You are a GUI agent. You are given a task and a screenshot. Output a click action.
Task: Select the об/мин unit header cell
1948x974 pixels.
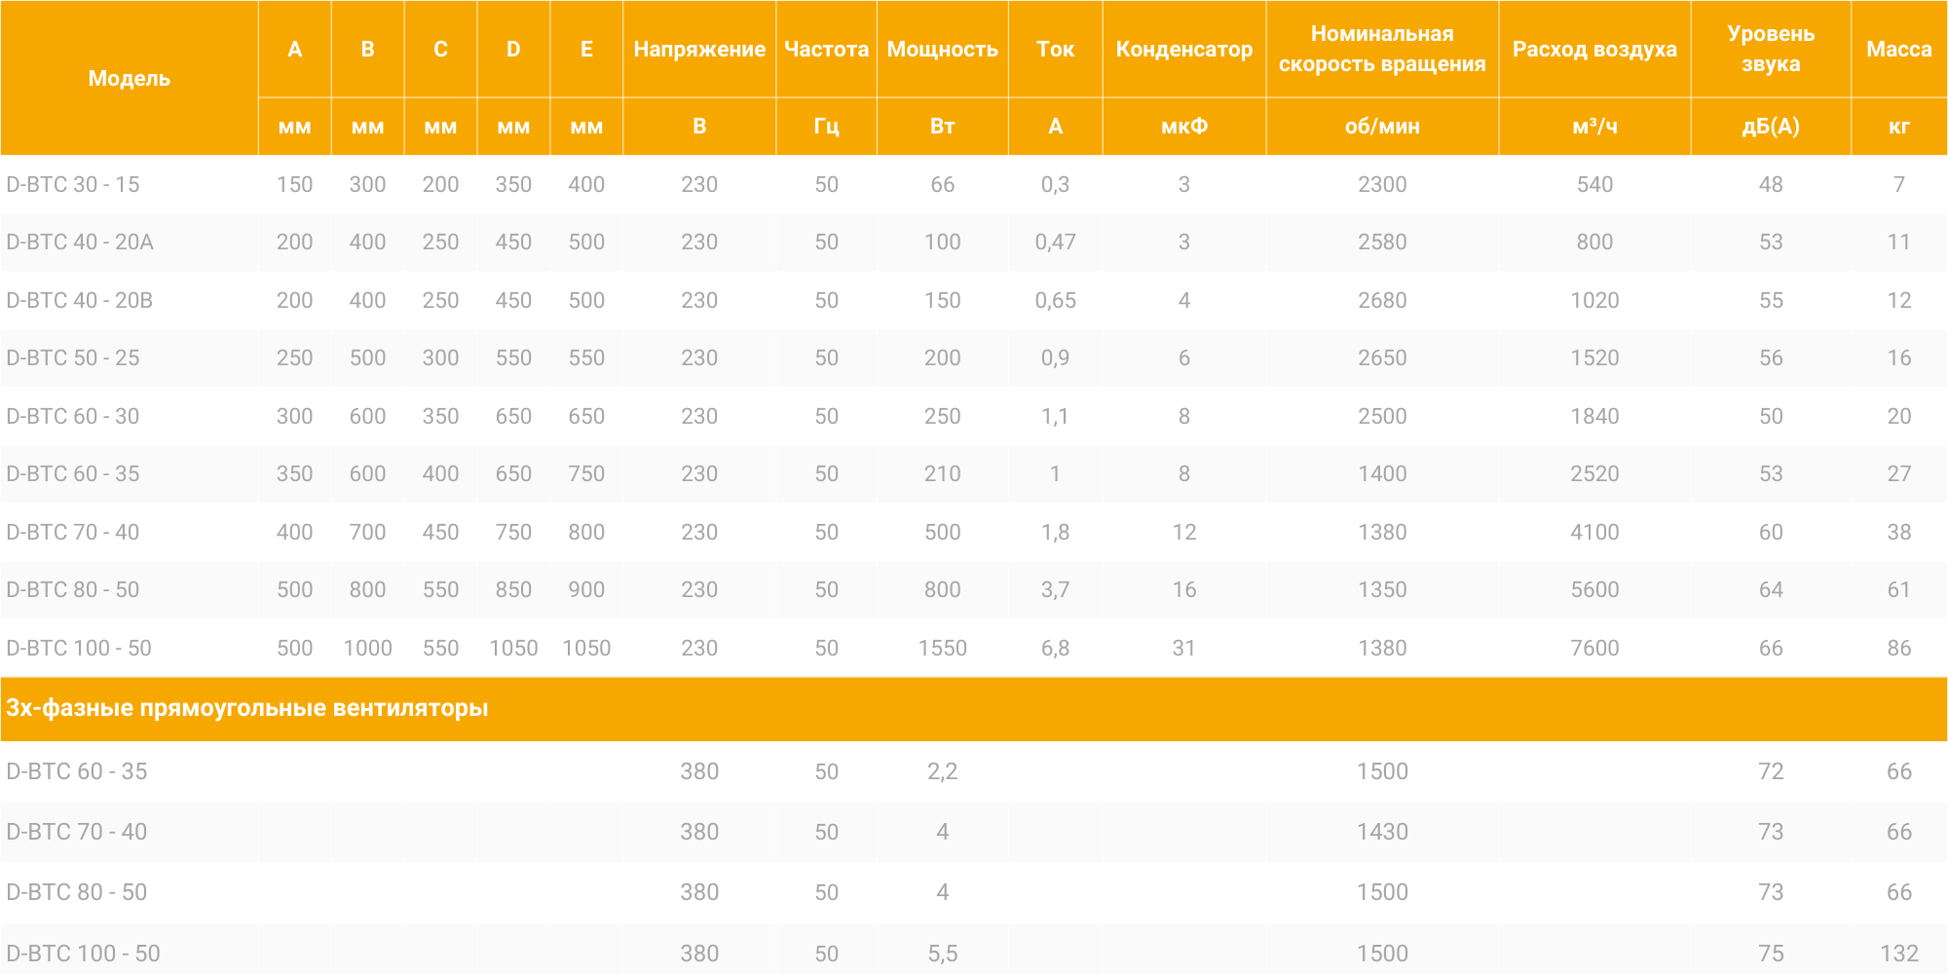point(1381,127)
